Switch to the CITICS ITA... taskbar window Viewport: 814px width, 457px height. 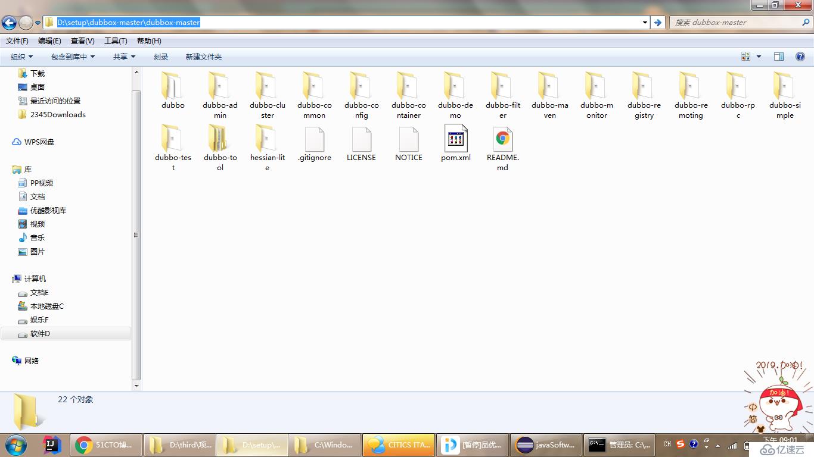[x=399, y=445]
